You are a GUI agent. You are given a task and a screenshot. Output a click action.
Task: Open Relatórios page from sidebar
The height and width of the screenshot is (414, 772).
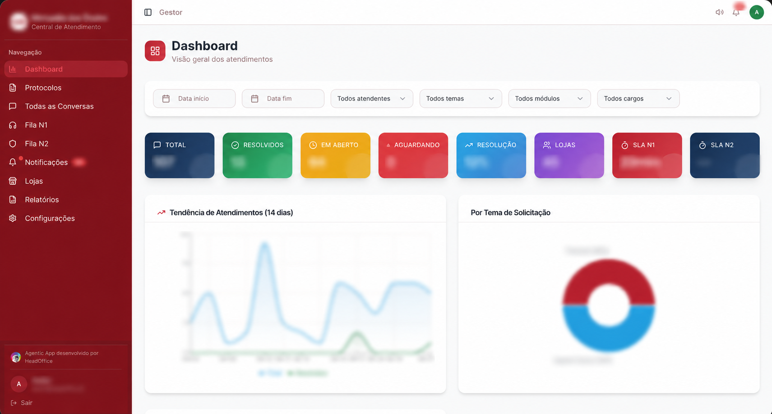pyautogui.click(x=66, y=200)
